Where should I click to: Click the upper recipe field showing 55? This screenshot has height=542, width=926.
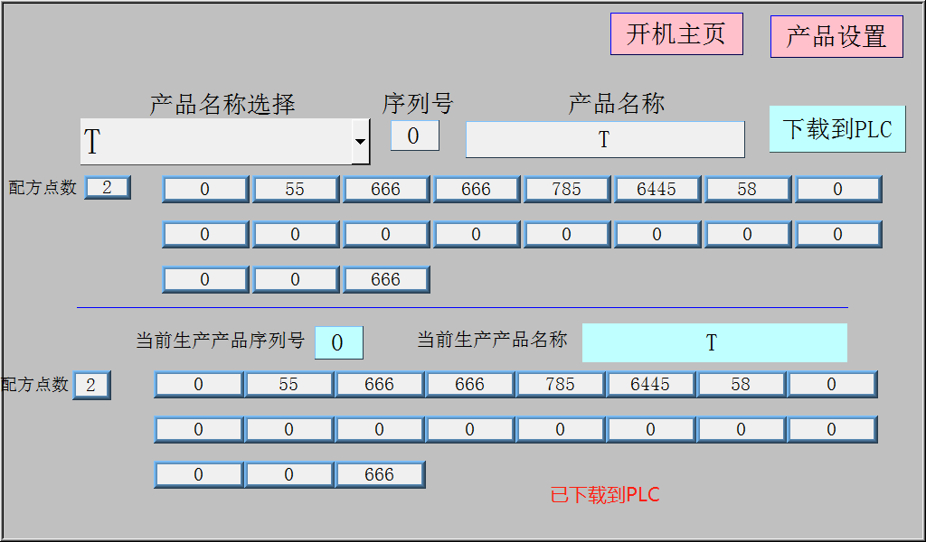point(296,189)
